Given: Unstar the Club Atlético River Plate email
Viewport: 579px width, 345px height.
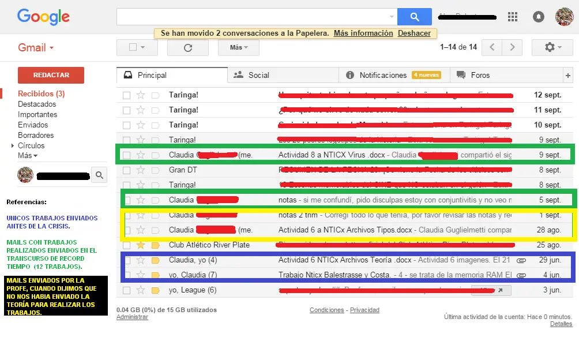Looking at the screenshot, I should [x=141, y=245].
